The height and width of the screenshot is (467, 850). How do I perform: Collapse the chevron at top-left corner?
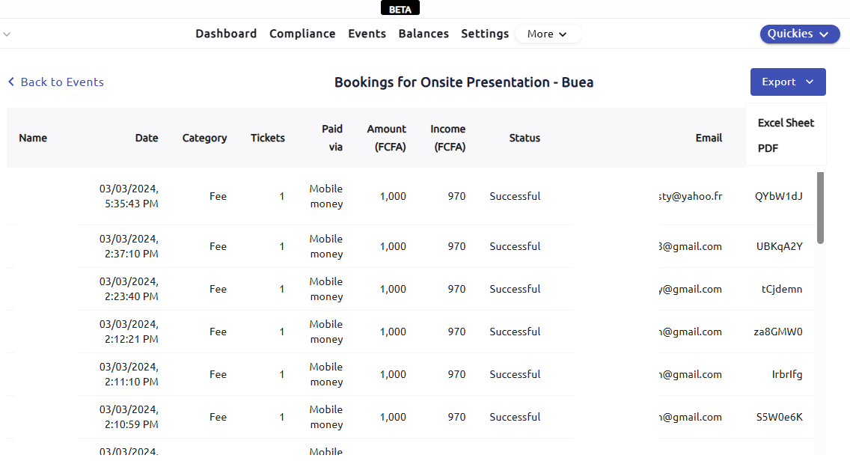pos(7,34)
